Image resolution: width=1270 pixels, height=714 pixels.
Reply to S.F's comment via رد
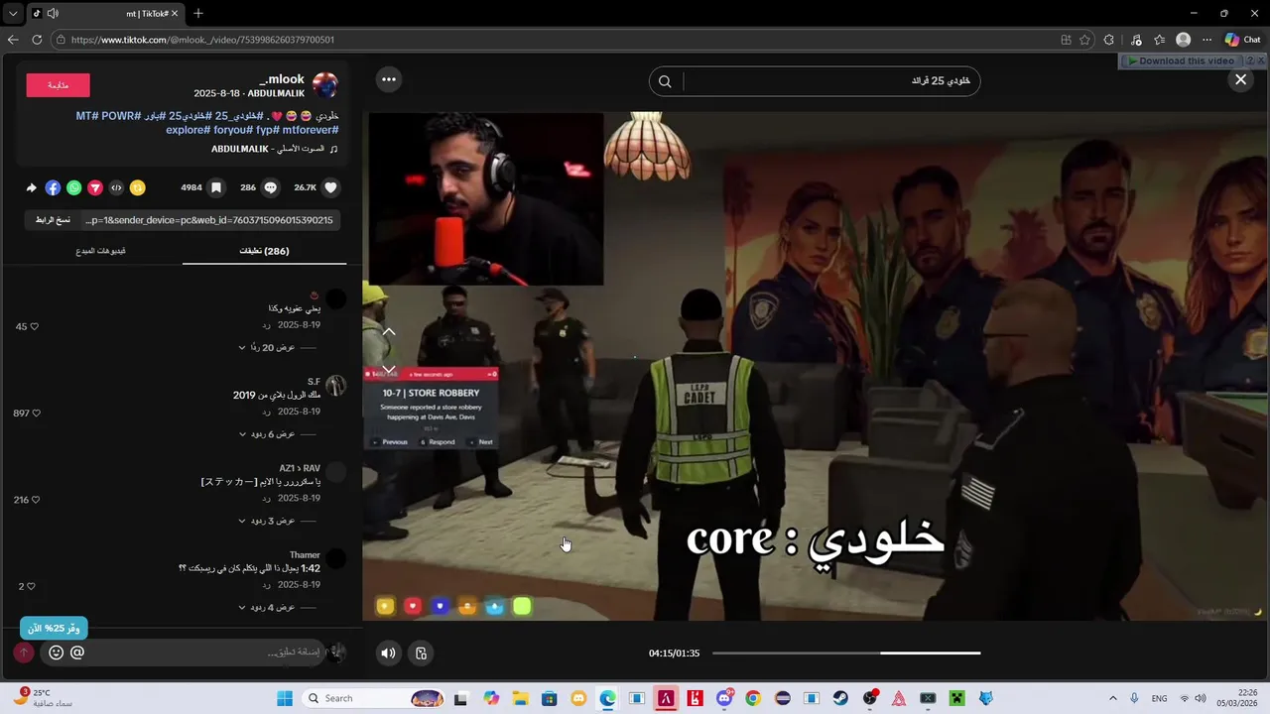(267, 412)
